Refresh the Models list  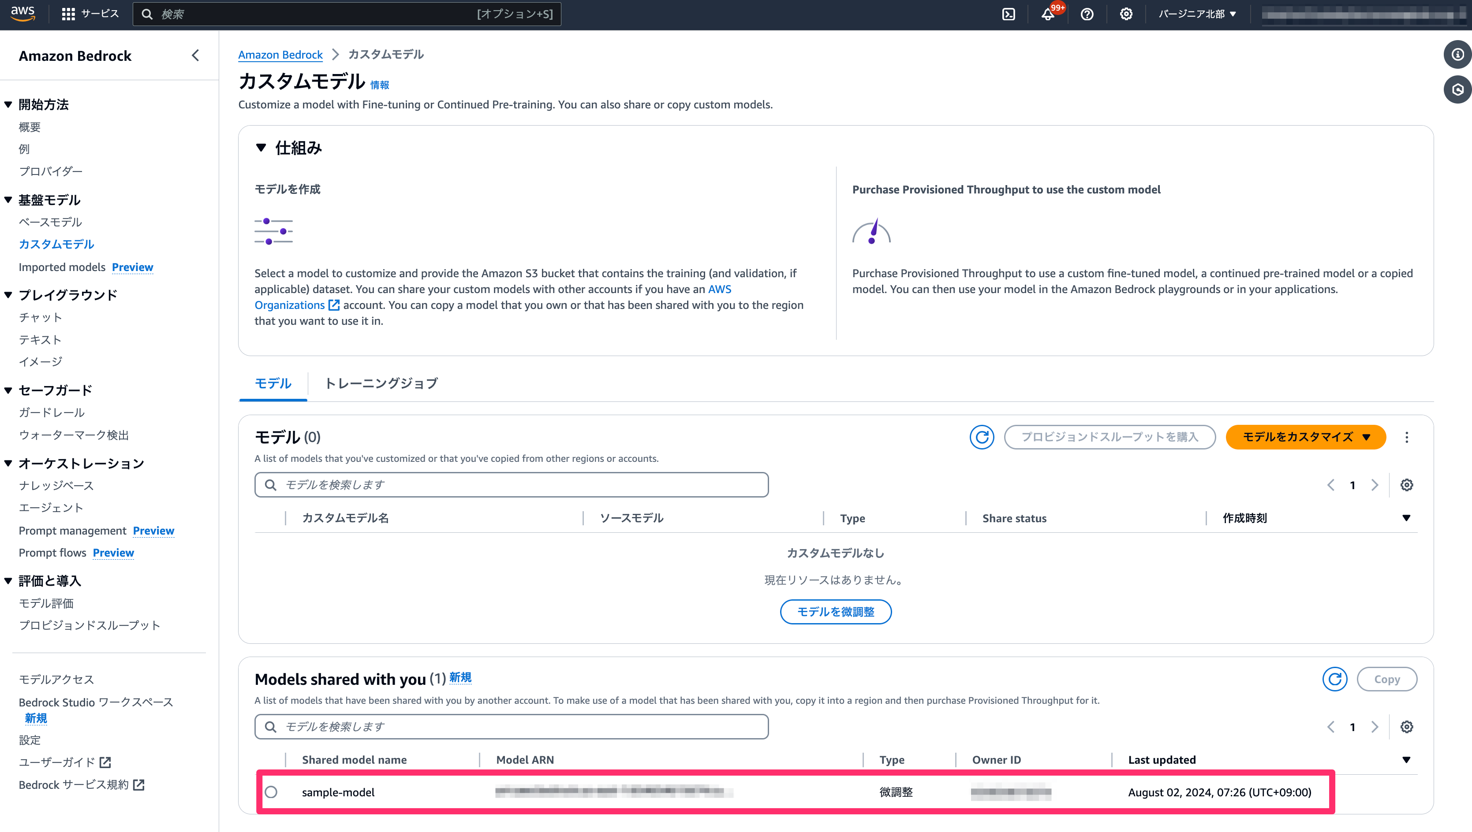tap(982, 437)
